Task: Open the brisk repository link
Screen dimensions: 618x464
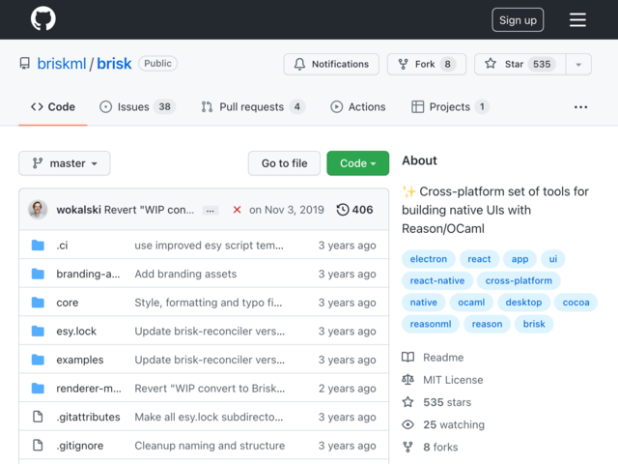Action: [114, 64]
